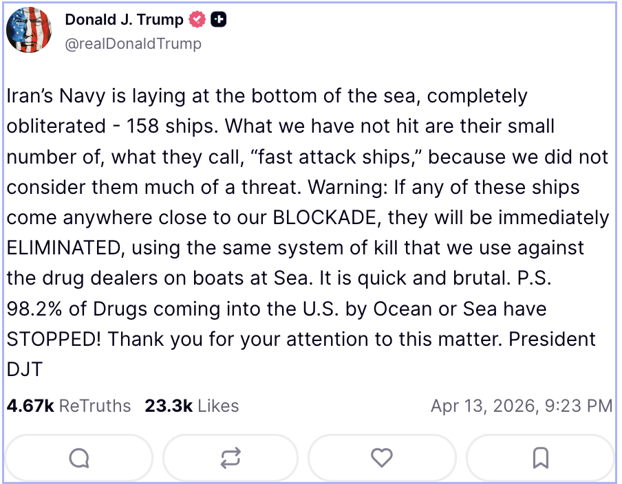Click the @realDonaldTrump handle
Screen dimensions: 622x484
[133, 44]
